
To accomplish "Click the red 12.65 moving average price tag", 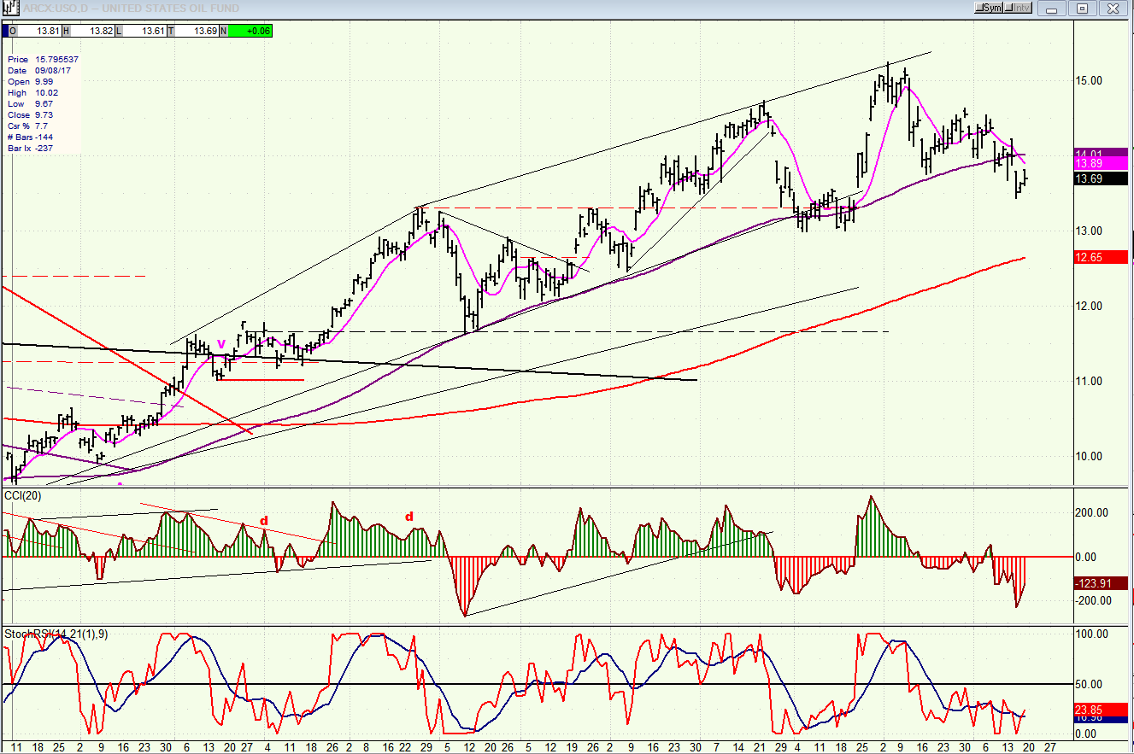I will click(1102, 257).
